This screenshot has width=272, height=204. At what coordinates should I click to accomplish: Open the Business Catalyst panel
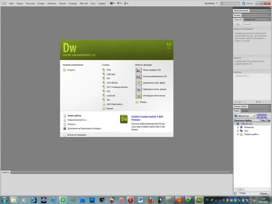coord(240,106)
